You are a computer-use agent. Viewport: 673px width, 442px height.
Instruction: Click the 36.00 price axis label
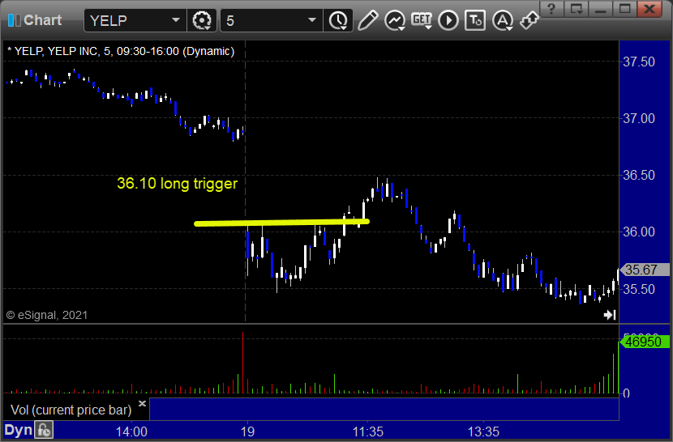tap(639, 232)
